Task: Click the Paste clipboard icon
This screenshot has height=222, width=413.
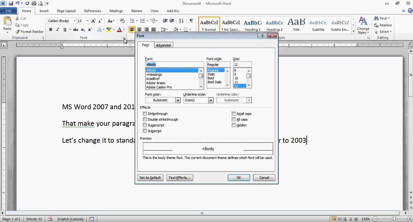Action: 7,21
